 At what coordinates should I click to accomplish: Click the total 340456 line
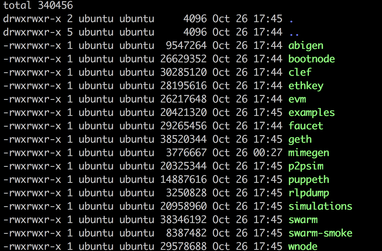[x=38, y=5]
